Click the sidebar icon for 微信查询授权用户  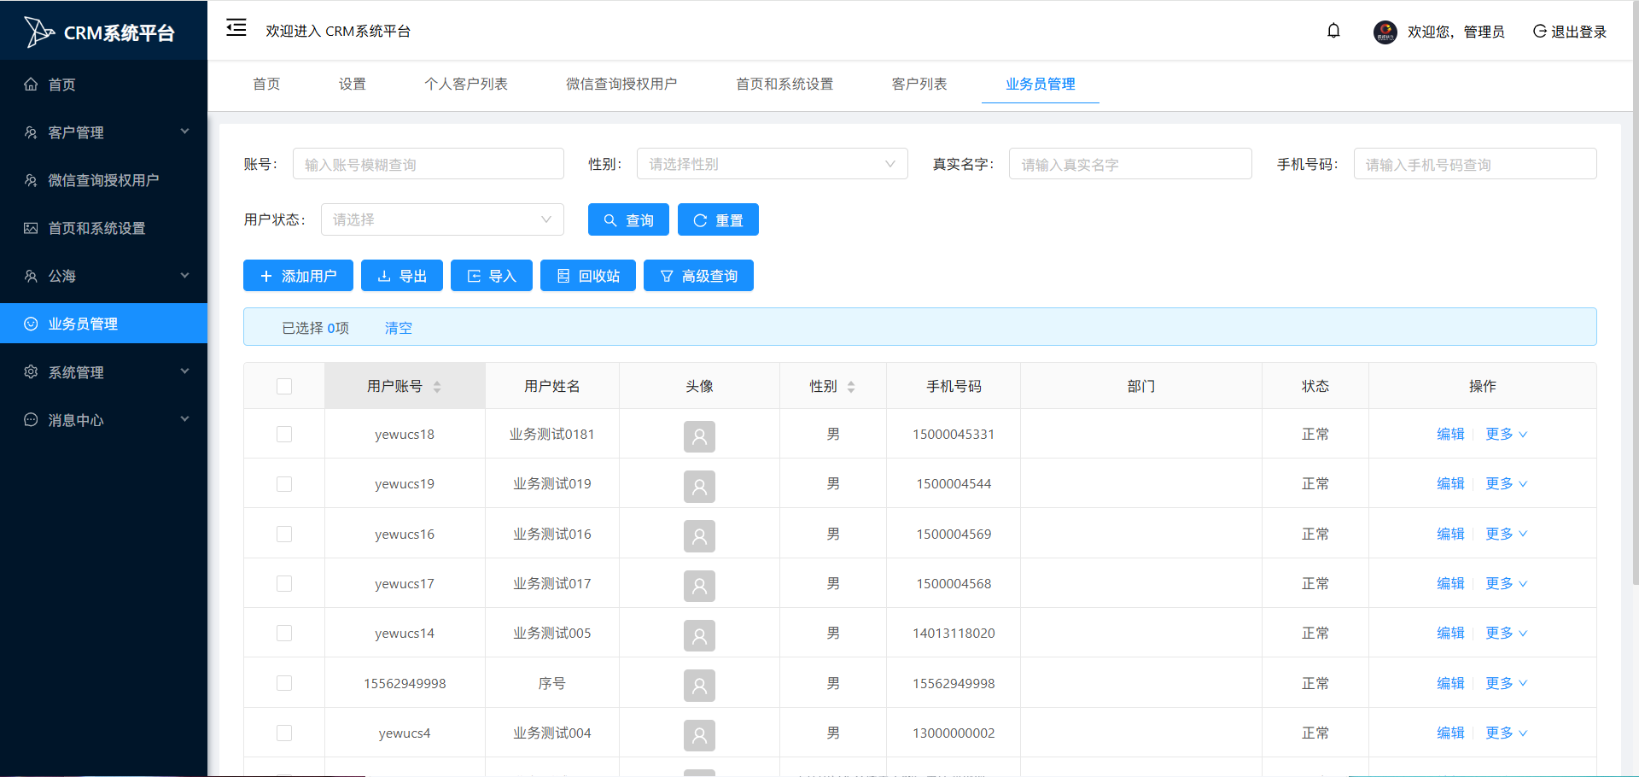coord(31,180)
